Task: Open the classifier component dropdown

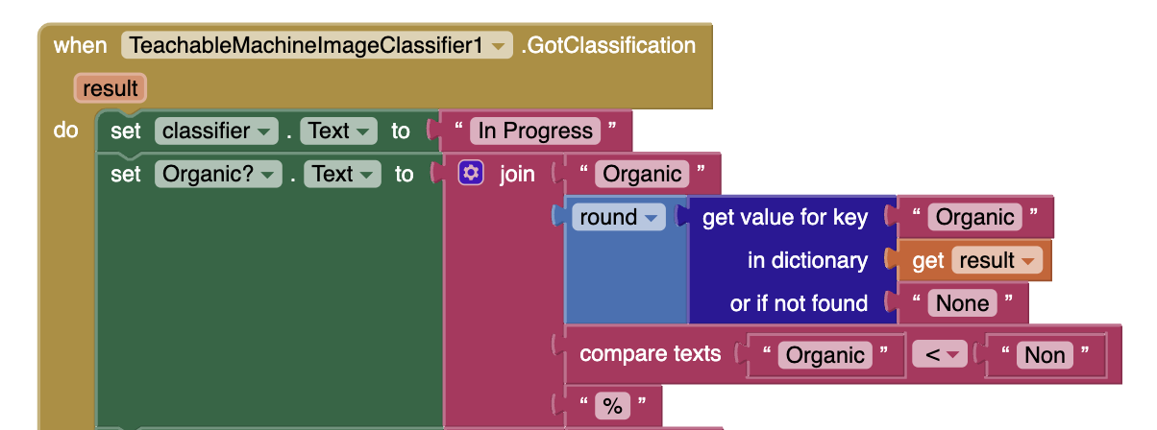Action: (262, 131)
